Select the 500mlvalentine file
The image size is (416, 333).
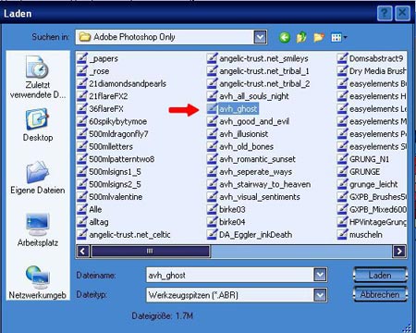[x=110, y=197]
